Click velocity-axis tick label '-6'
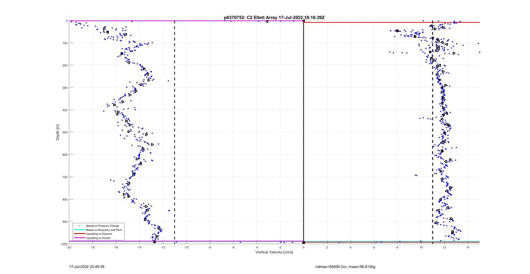This screenshot has height=274, width=530. 233,248
